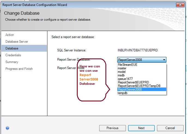Viewport: 188px width, 134px height.
Task: Select tempdb from the database list
Action: (x=142, y=93)
